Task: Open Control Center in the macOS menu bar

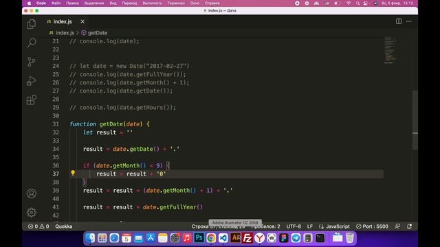Action: coord(366,3)
